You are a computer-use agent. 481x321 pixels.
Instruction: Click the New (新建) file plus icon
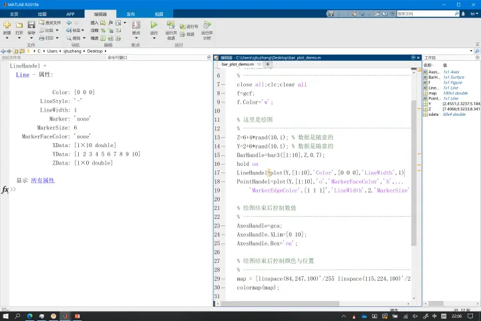click(x=7, y=25)
